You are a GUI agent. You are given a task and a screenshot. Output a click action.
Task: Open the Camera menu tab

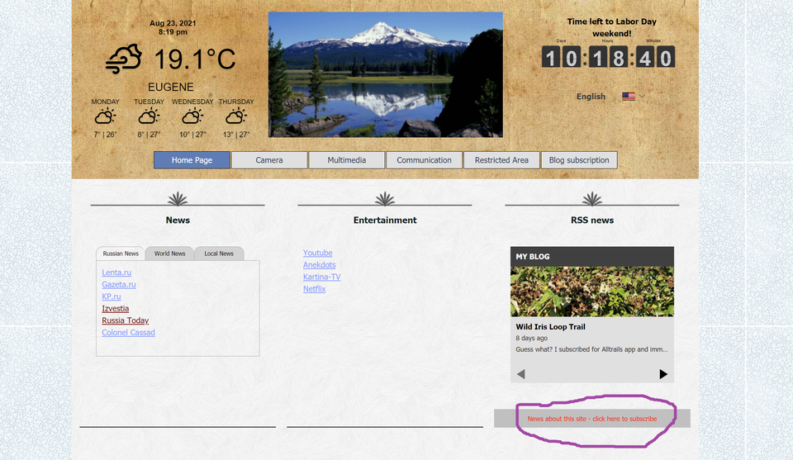click(269, 159)
